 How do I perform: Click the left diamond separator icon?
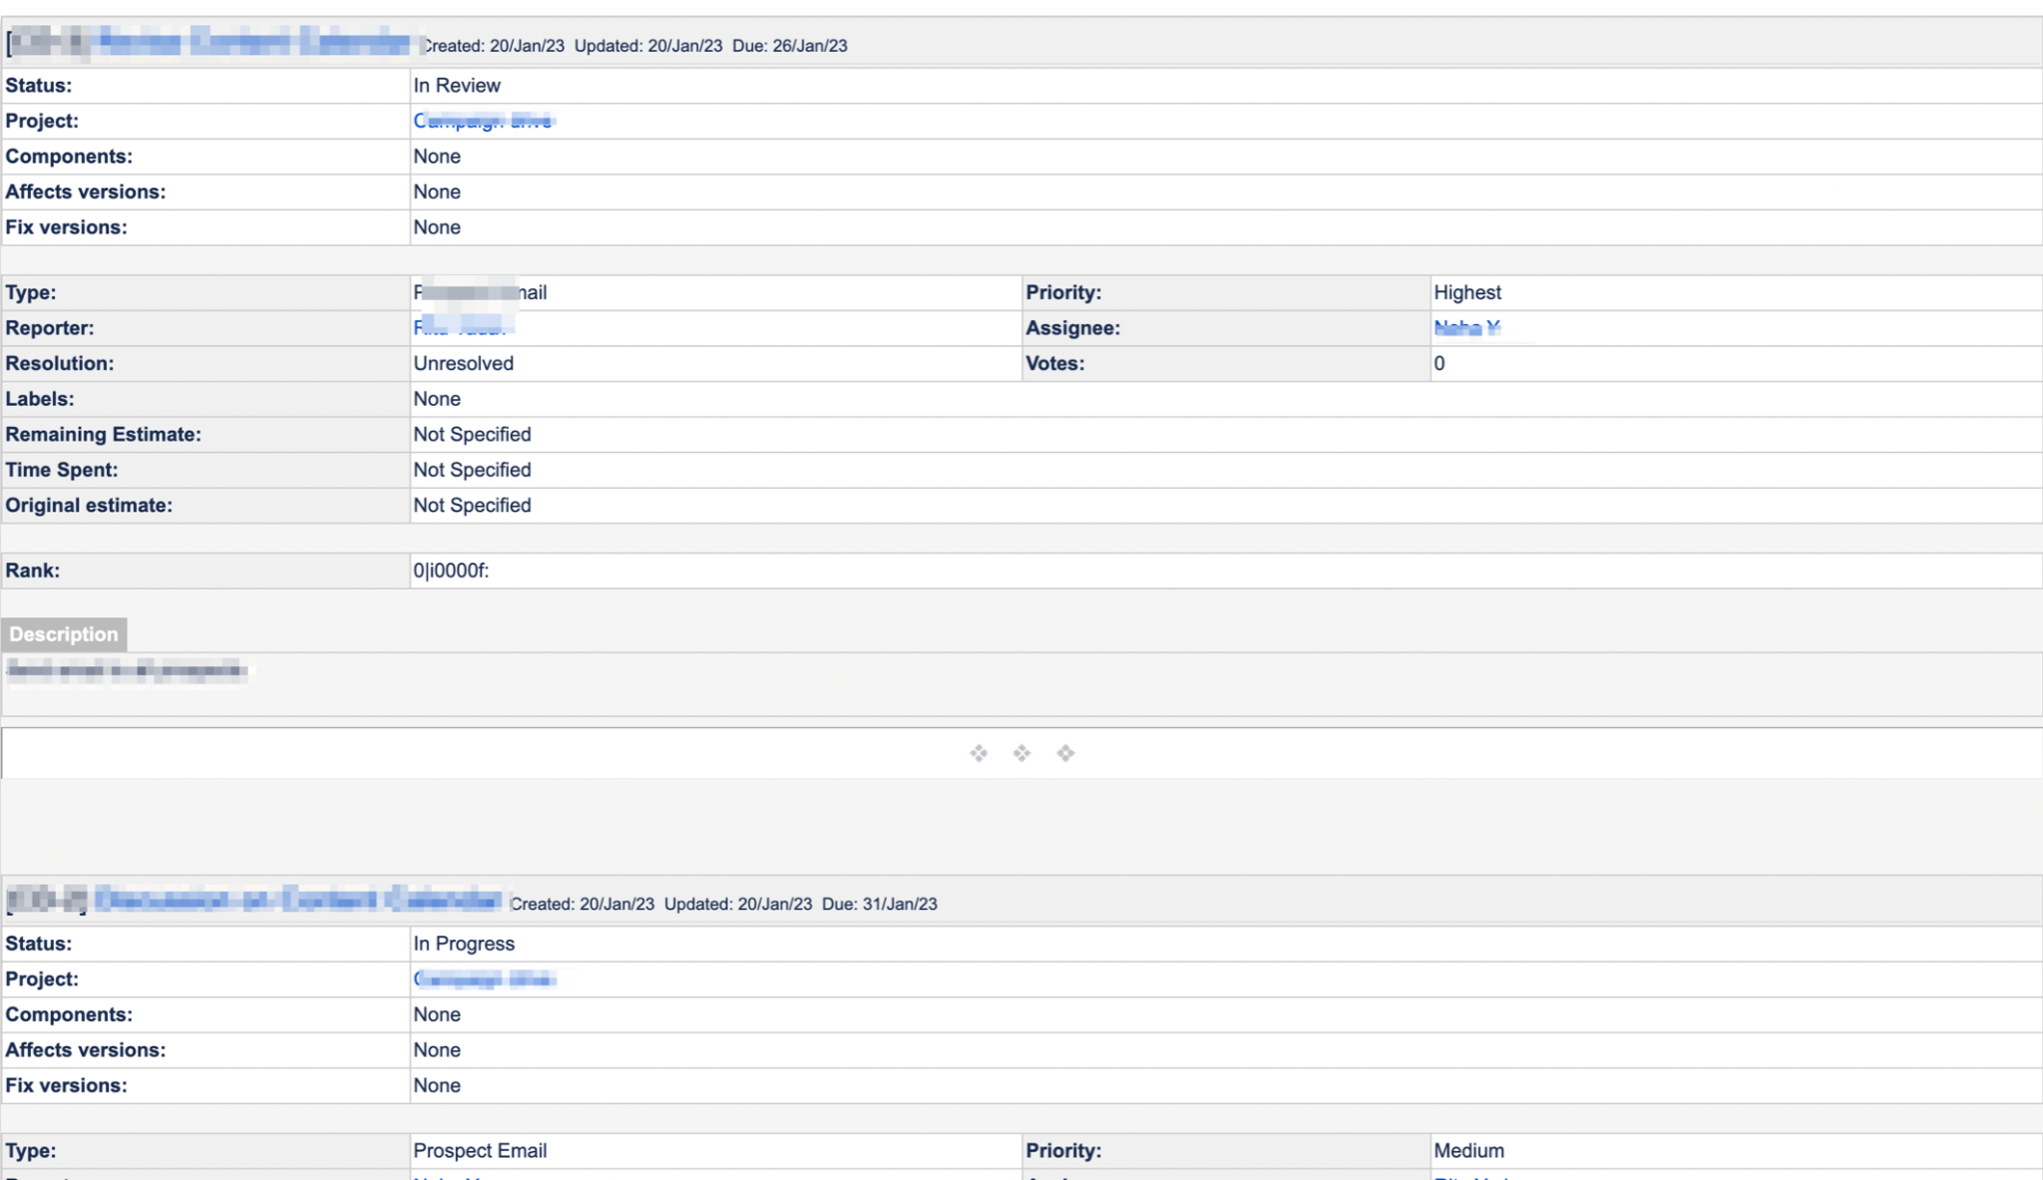tap(978, 753)
